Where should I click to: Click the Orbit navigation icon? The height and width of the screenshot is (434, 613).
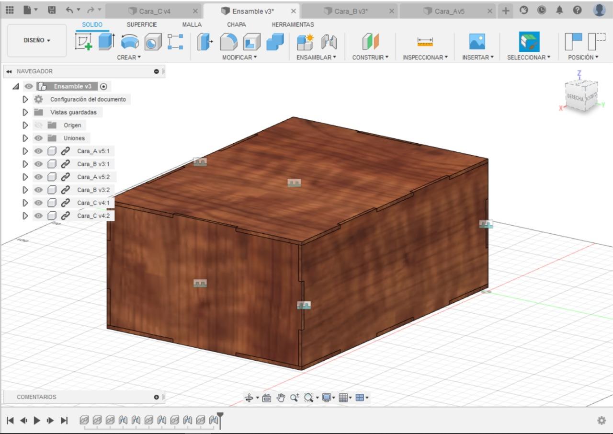click(x=249, y=398)
